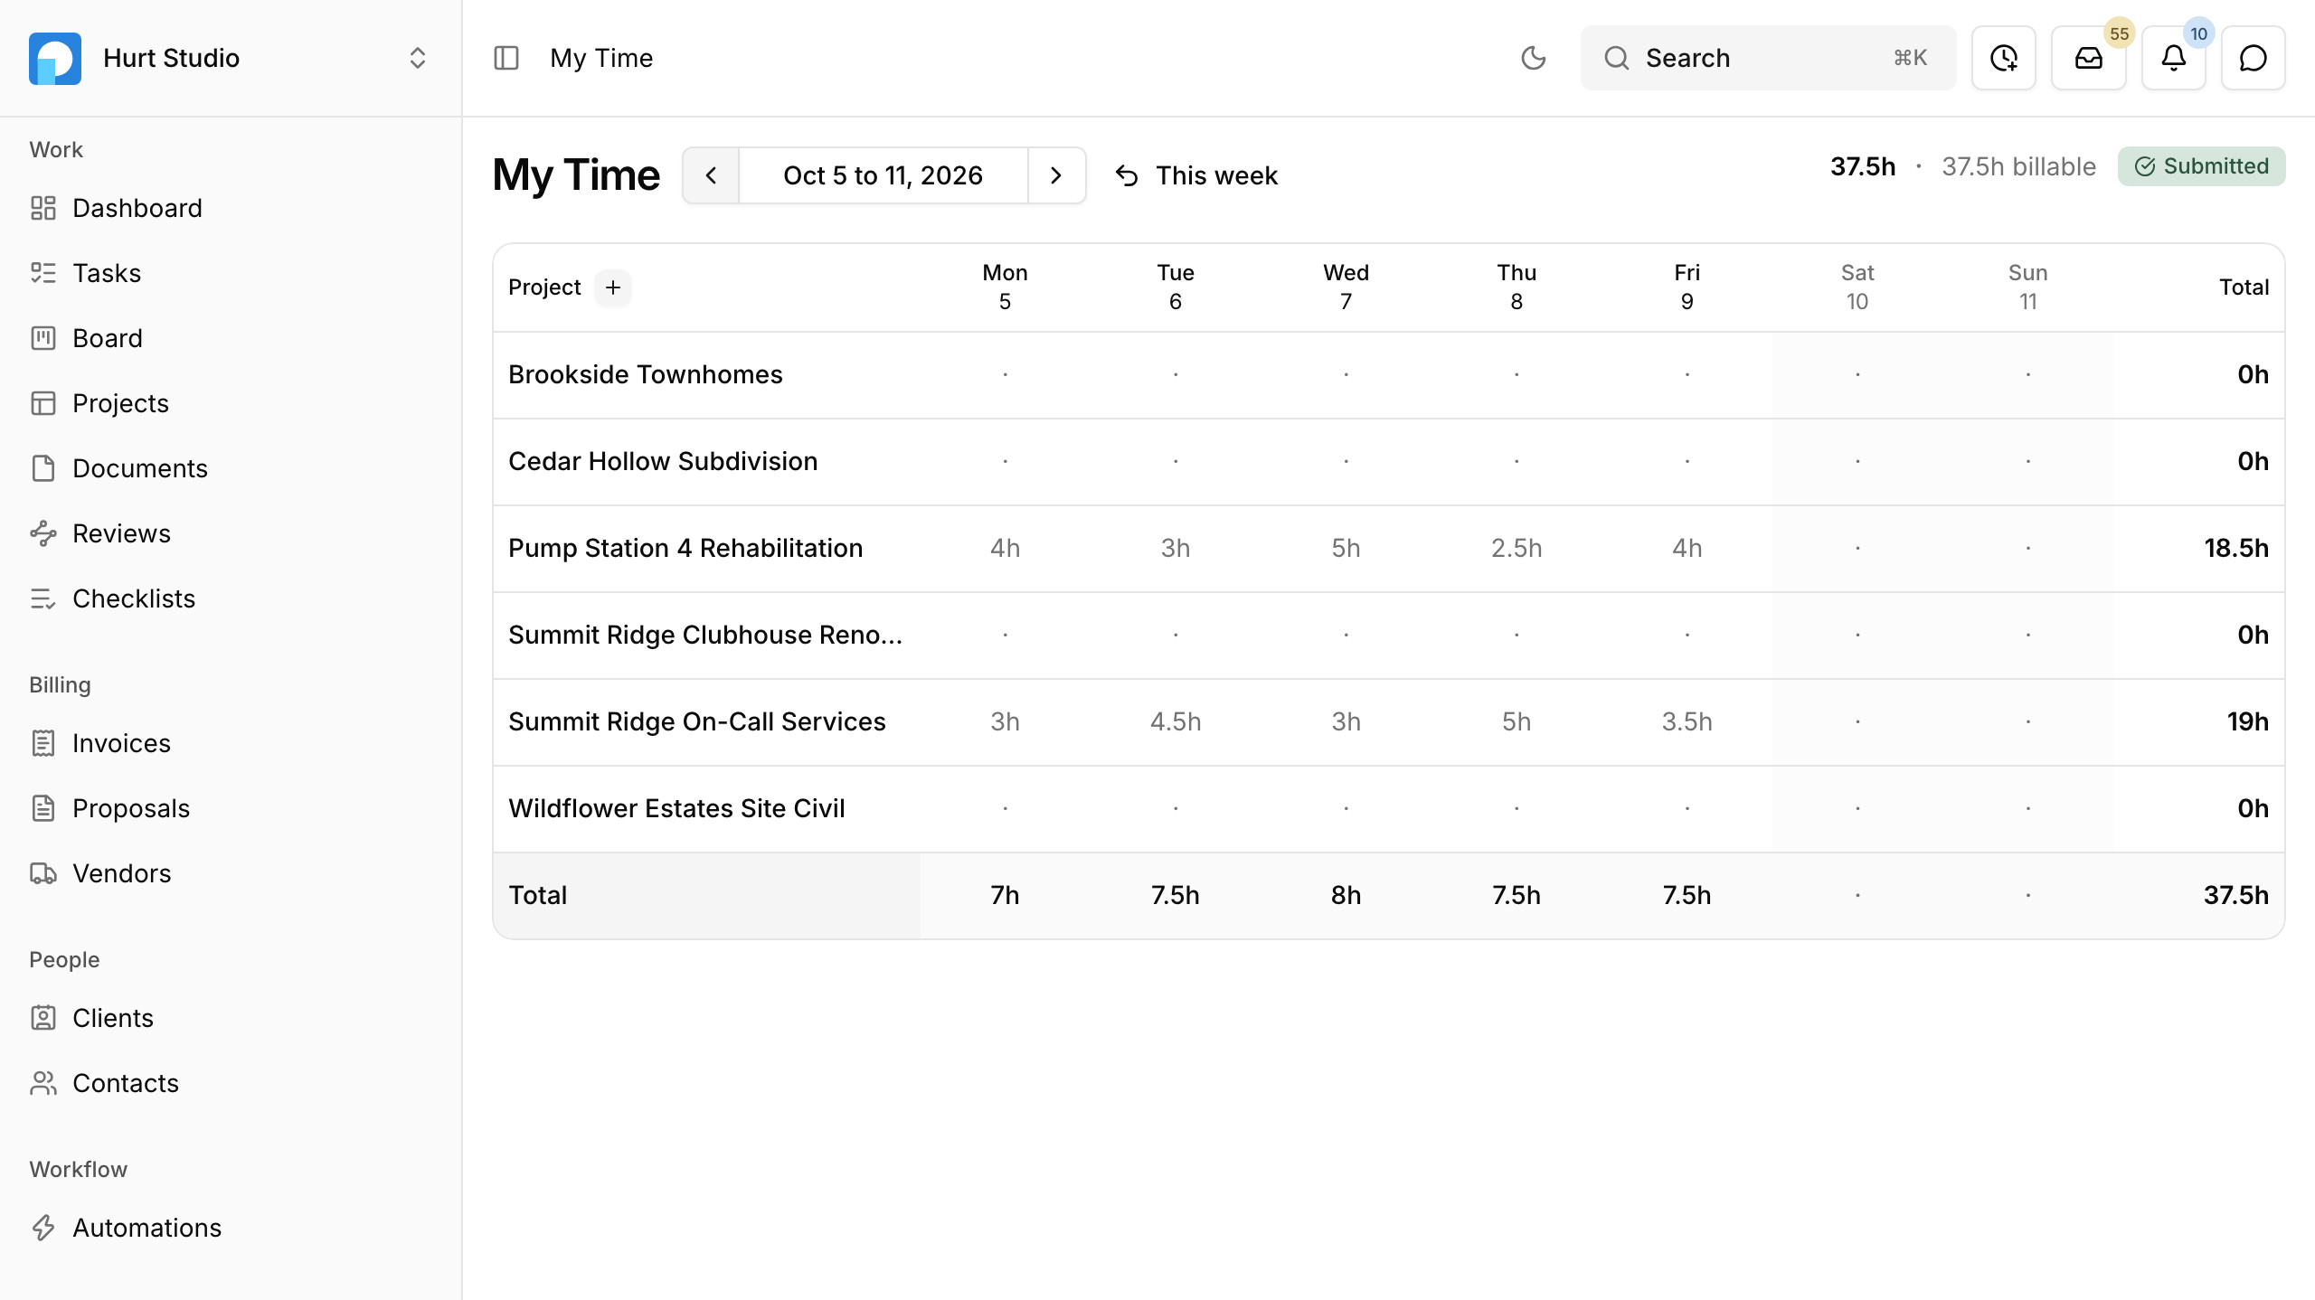Click the Invoices receipt icon

coord(43,743)
